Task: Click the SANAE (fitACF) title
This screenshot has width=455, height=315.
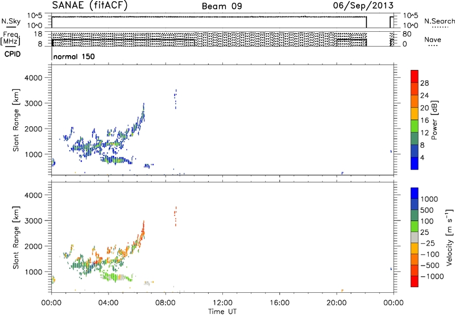Action: (x=90, y=5)
